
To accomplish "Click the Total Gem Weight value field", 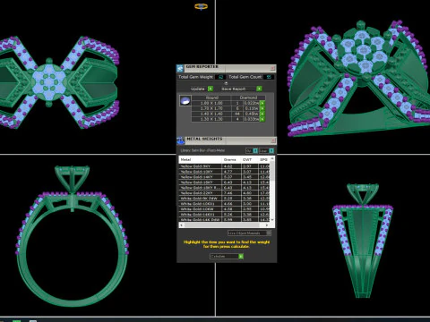I will 220,77.
